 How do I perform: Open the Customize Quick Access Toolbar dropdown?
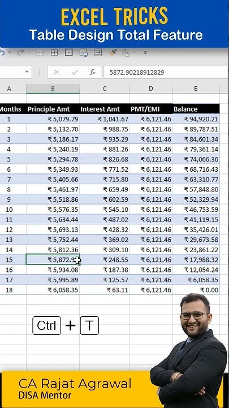click(145, 53)
